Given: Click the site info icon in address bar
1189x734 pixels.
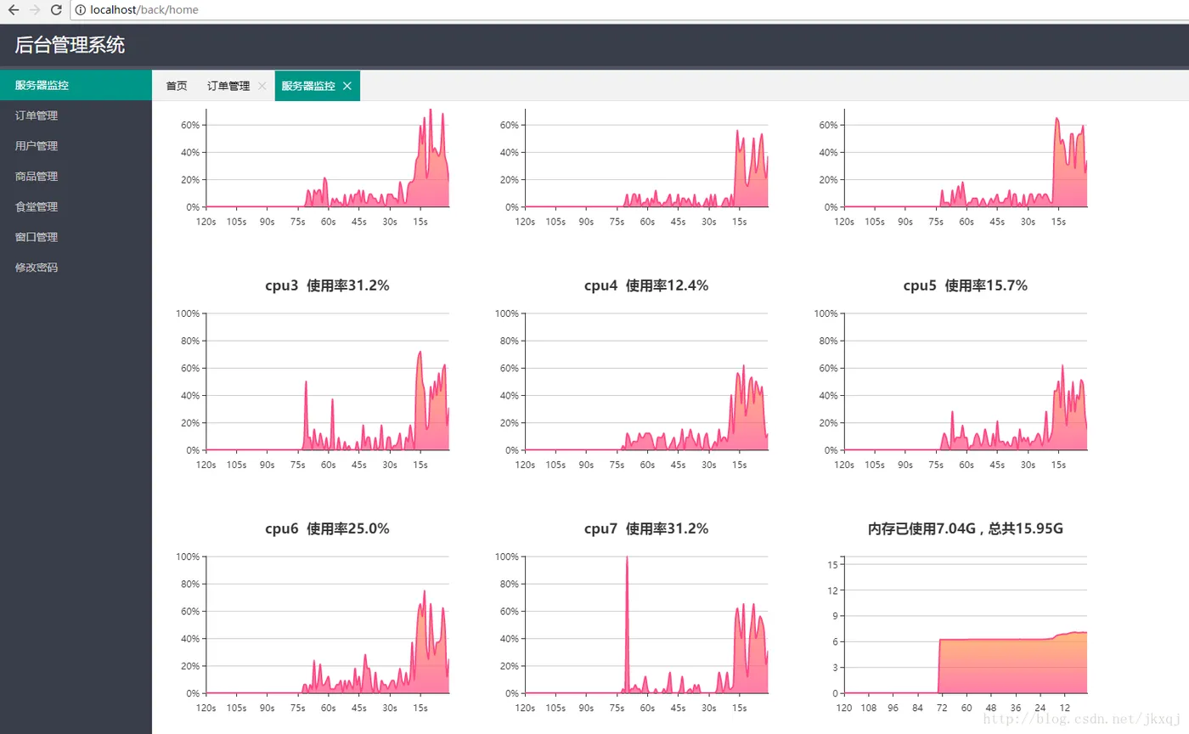Looking at the screenshot, I should (80, 10).
